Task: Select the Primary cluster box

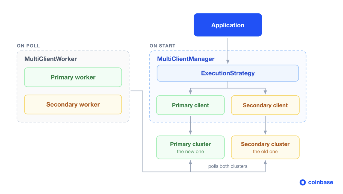Action: coord(190,147)
